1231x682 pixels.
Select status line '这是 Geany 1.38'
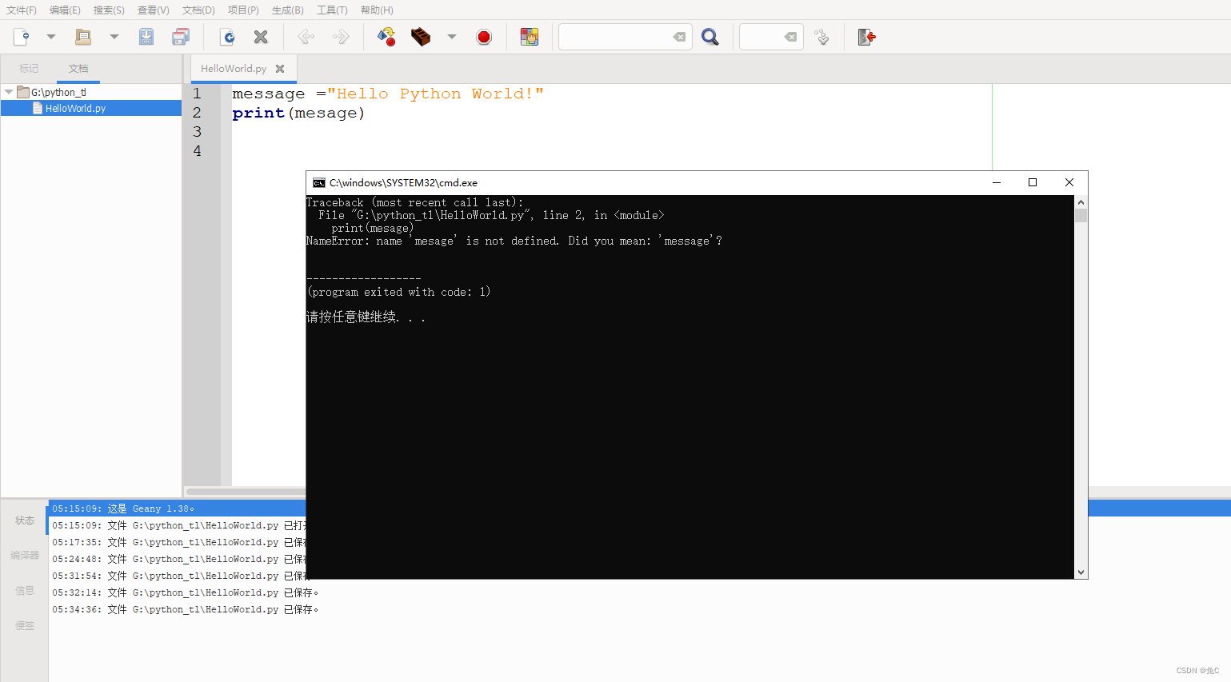click(123, 509)
